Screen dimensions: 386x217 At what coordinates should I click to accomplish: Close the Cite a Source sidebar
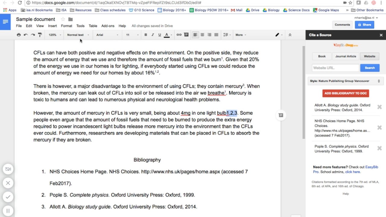pyautogui.click(x=381, y=35)
